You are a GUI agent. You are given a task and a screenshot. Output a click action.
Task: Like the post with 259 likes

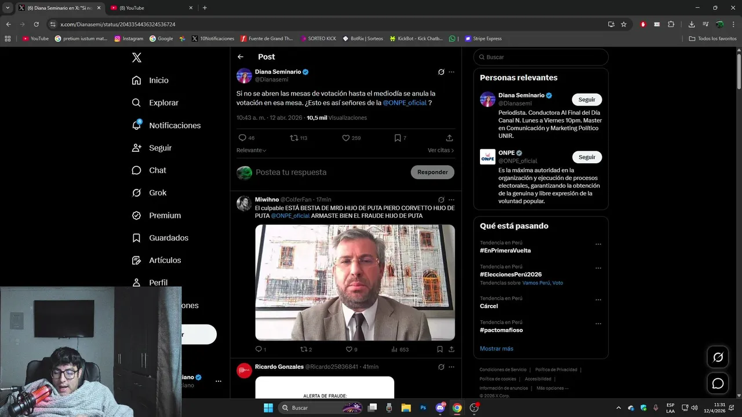click(x=345, y=138)
